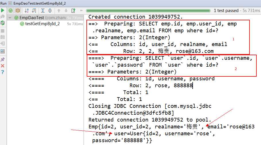Viewport: 261px width, 145px height.
Task: Toggle Show Ignored tests button
Action: (x=18, y=11)
